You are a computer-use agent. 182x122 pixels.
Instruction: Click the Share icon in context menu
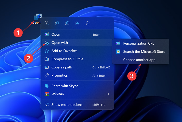click(x=77, y=23)
